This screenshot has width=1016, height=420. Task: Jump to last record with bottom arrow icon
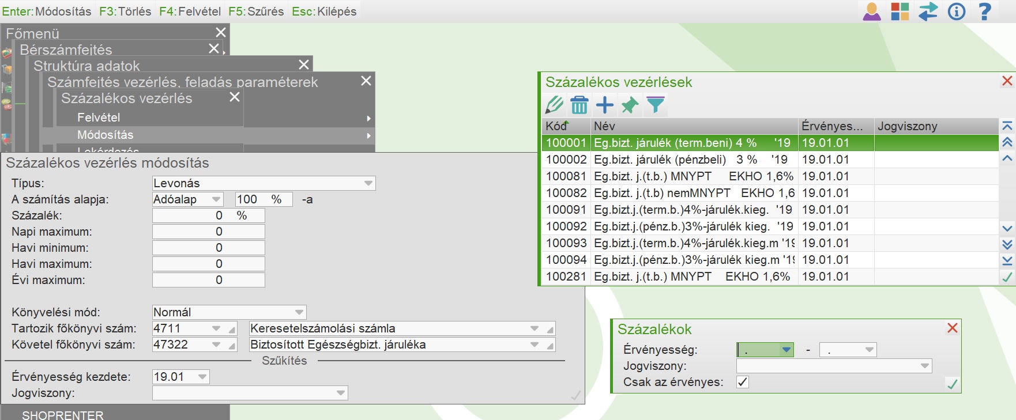[1007, 260]
